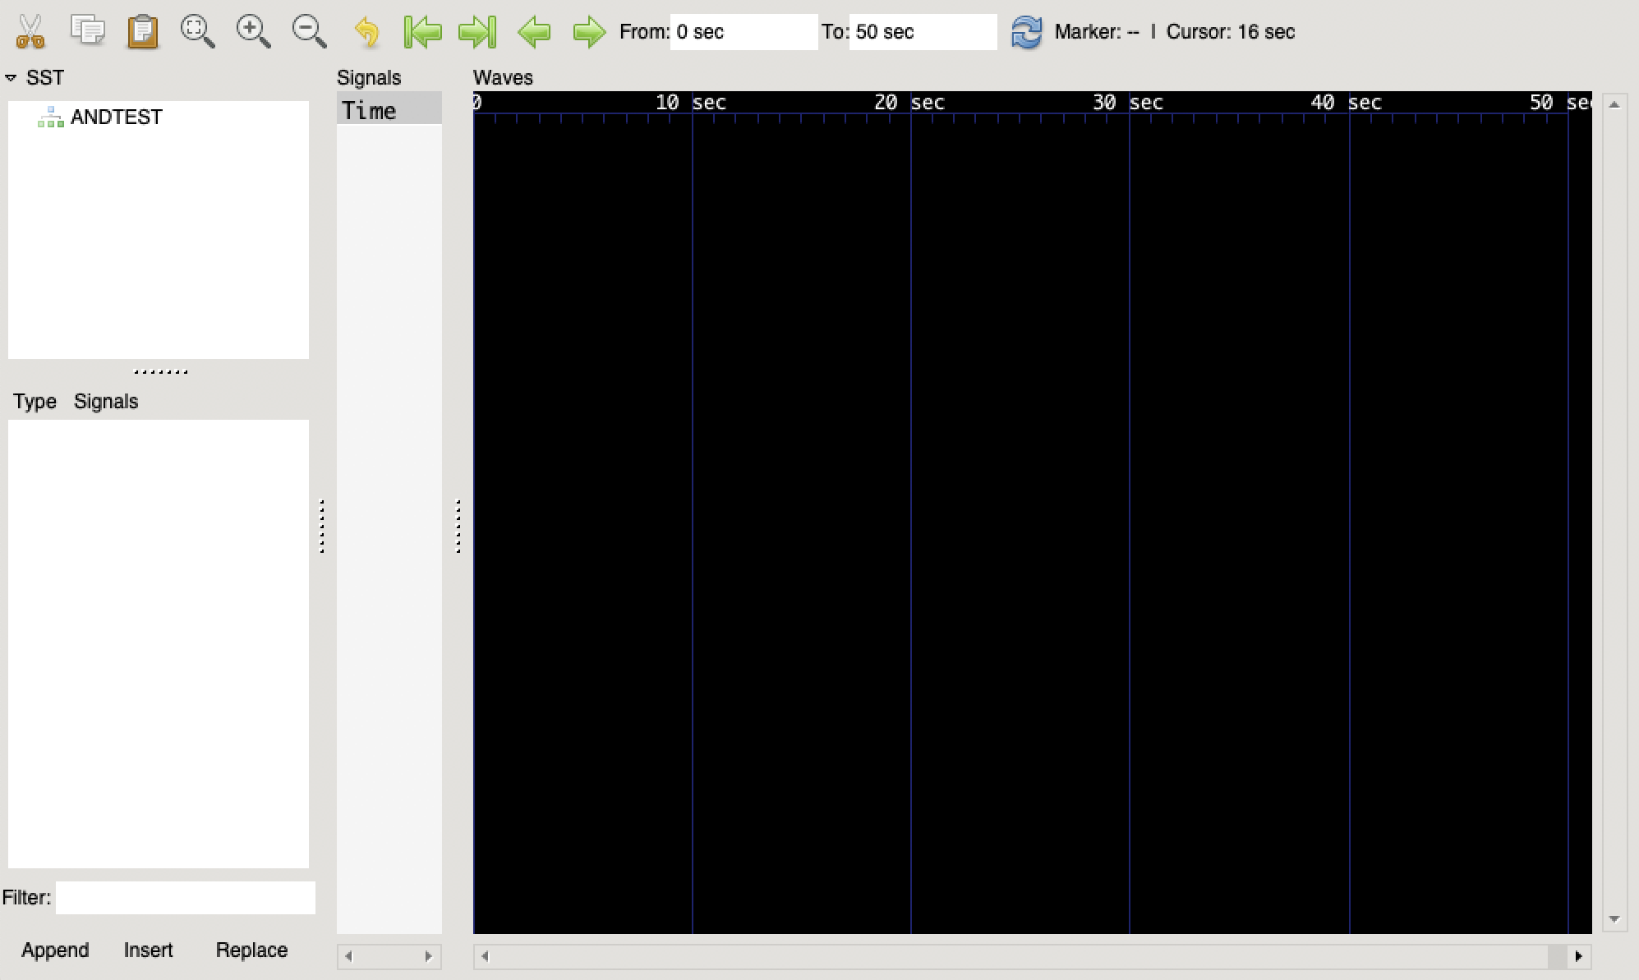
Task: Click the Append button
Action: point(55,950)
